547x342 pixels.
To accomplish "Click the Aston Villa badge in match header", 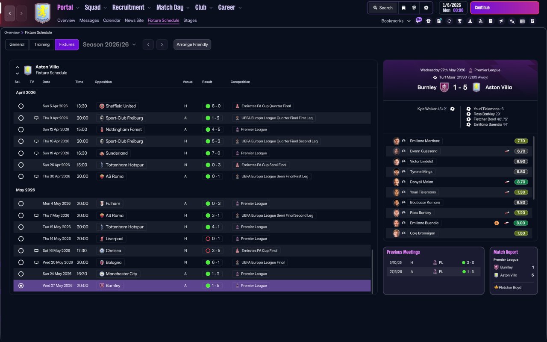I will 476,87.
